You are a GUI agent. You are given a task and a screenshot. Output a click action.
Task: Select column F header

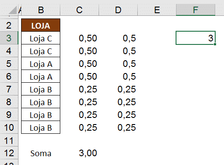pos(195,10)
